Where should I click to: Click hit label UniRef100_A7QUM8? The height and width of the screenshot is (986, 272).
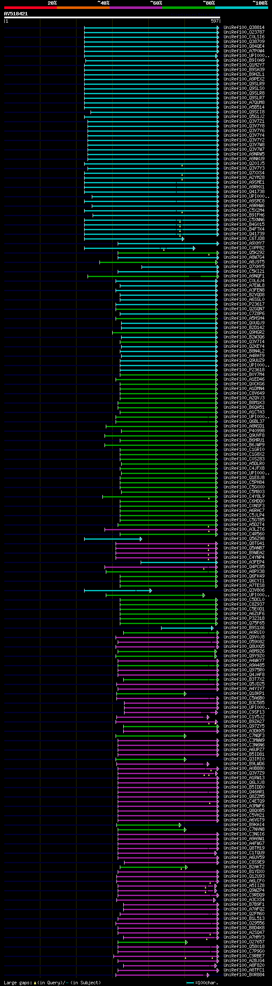[x=244, y=103]
